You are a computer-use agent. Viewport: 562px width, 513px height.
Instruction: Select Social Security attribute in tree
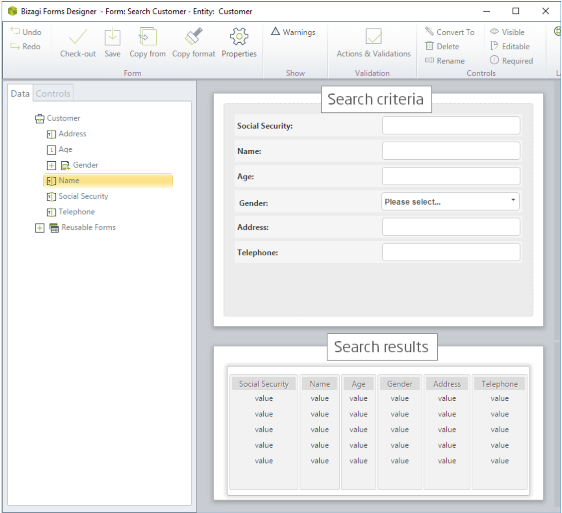(77, 196)
